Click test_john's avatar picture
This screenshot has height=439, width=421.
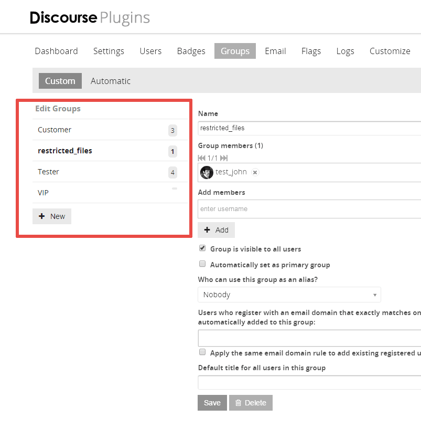pyautogui.click(x=207, y=172)
